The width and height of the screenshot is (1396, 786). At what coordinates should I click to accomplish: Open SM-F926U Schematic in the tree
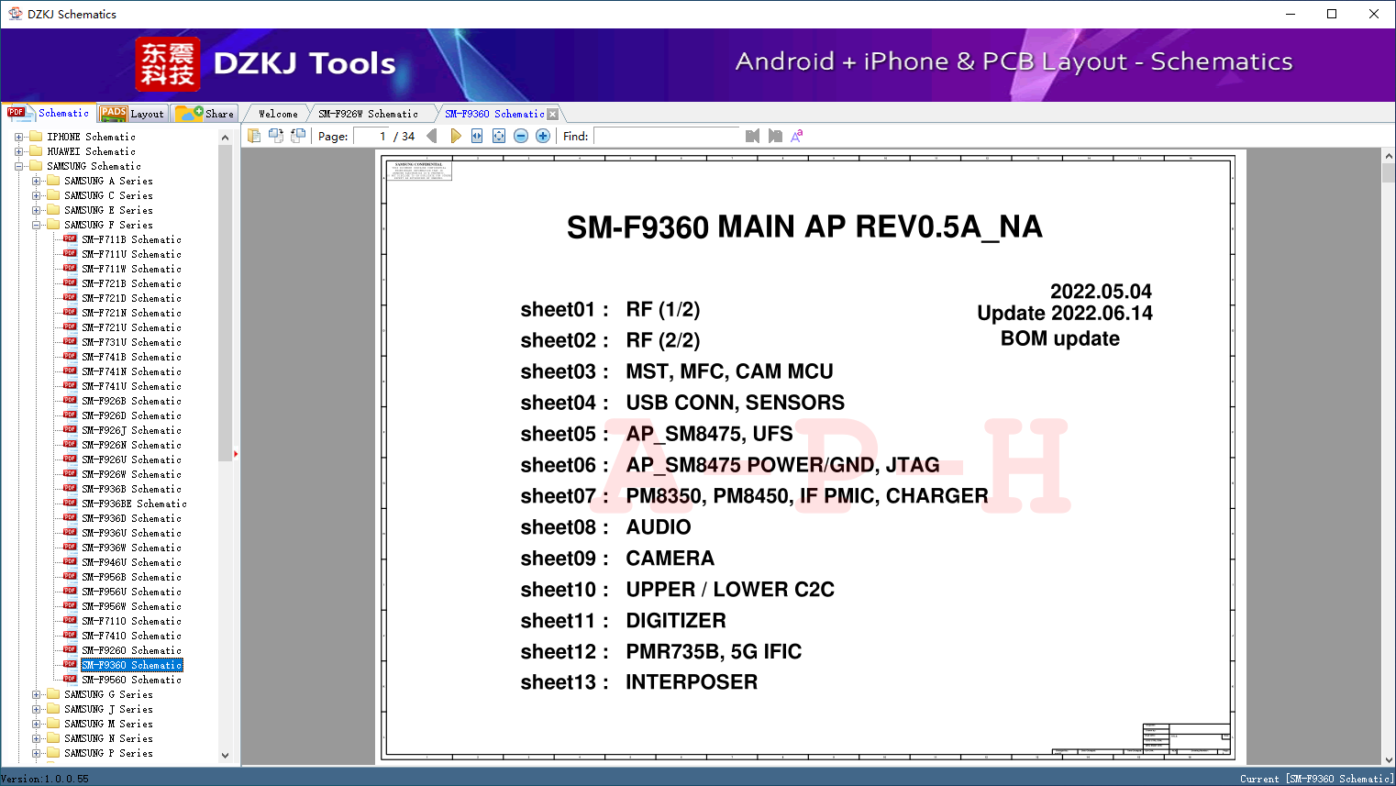pyautogui.click(x=131, y=459)
